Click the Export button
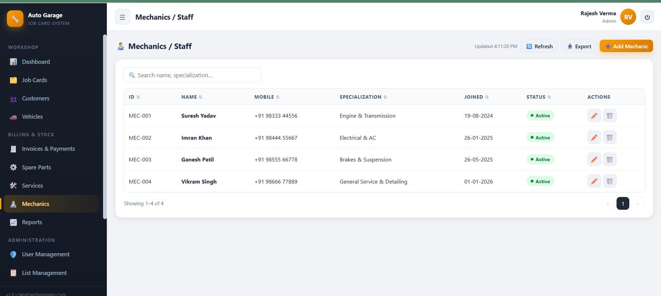 click(579, 46)
